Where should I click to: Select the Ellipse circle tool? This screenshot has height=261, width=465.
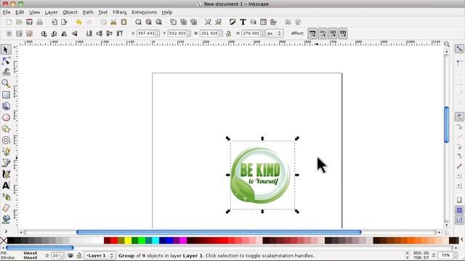pyautogui.click(x=6, y=117)
